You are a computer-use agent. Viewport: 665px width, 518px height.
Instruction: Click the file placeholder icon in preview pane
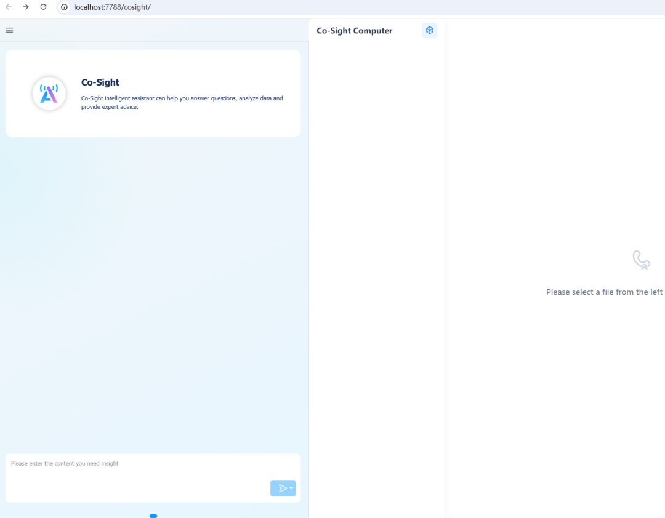[641, 260]
